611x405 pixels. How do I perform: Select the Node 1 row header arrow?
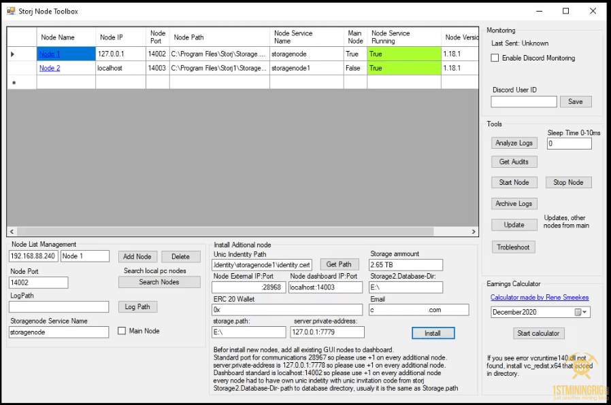(x=22, y=54)
